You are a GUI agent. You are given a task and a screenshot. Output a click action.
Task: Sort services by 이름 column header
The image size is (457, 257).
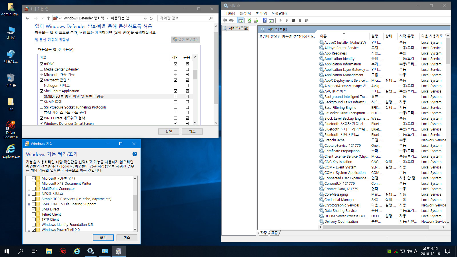(x=344, y=36)
